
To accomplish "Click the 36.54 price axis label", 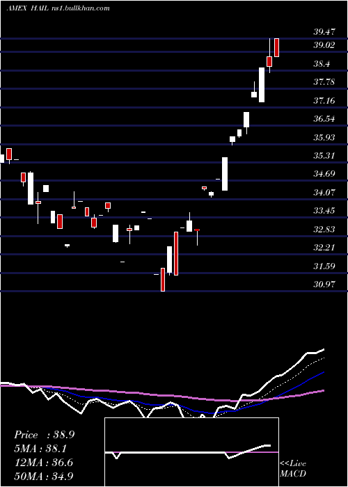I will point(324,119).
